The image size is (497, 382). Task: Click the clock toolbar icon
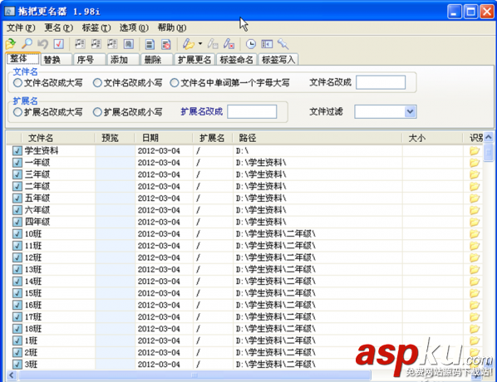point(251,44)
